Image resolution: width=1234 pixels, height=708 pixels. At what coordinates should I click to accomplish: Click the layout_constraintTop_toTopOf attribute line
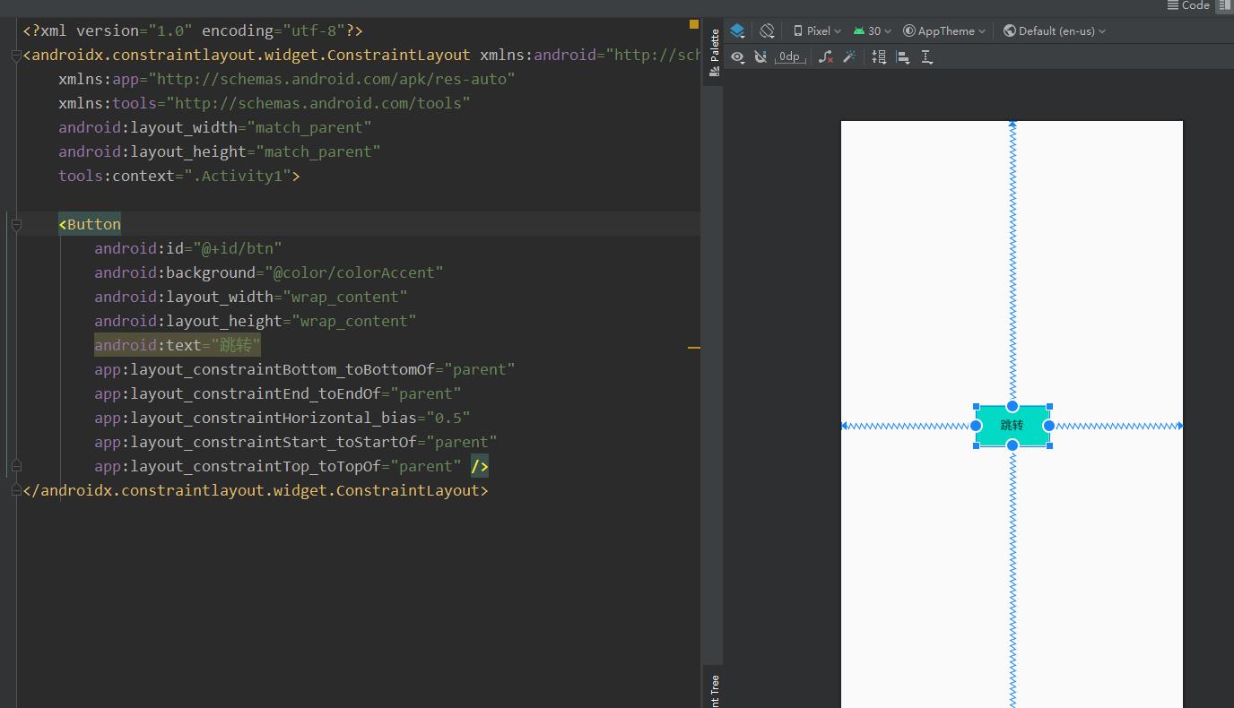tap(278, 466)
